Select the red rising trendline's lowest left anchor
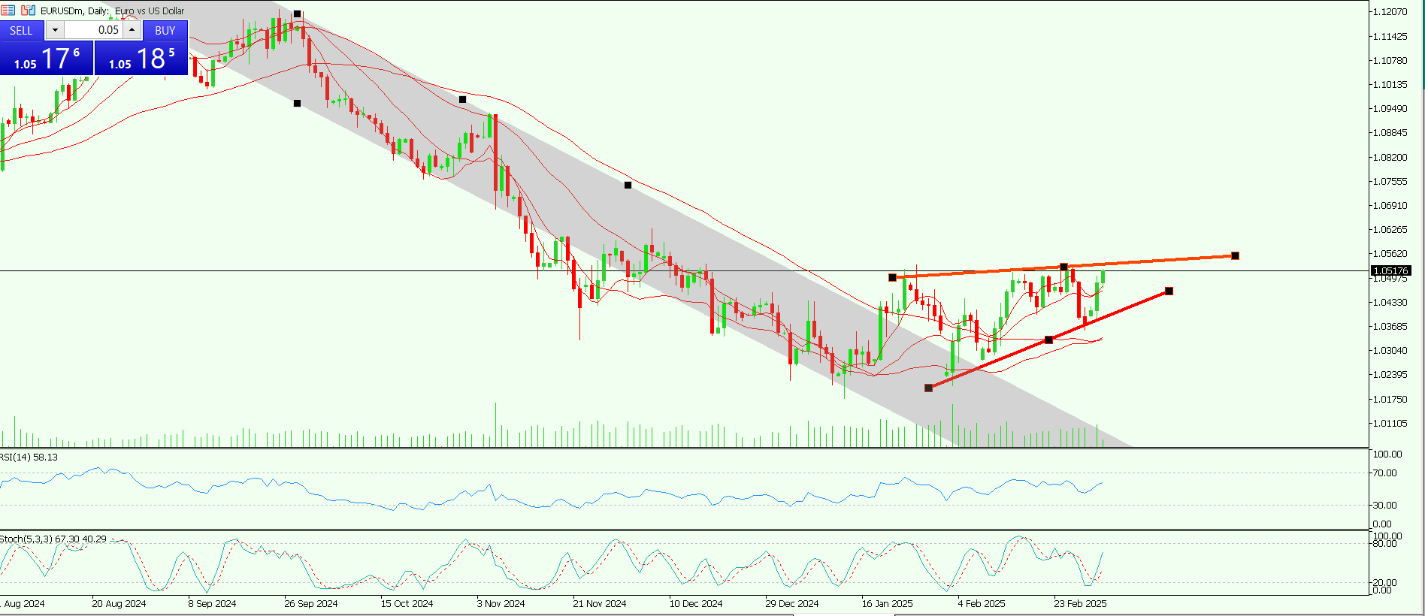The height and width of the screenshot is (616, 1425). point(928,388)
